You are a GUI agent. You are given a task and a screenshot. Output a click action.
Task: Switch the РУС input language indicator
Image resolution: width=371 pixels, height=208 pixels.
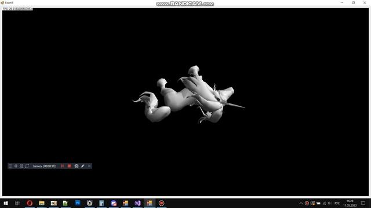pyautogui.click(x=337, y=203)
